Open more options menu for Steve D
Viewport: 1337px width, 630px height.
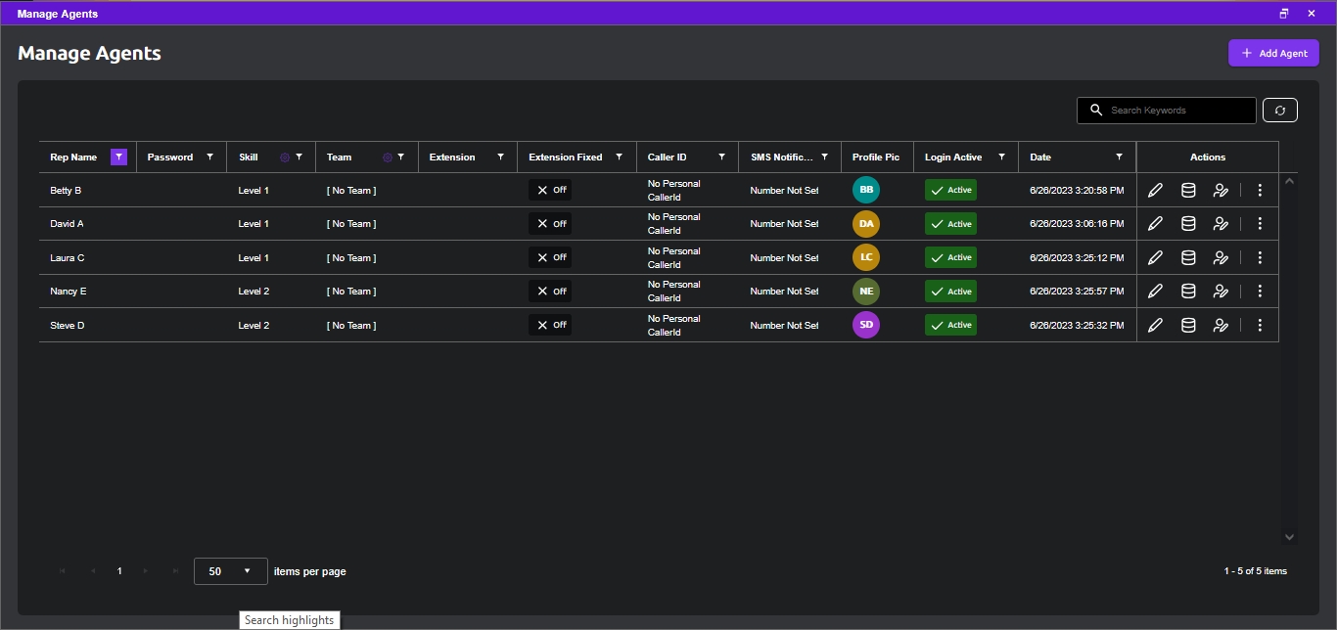tap(1260, 326)
